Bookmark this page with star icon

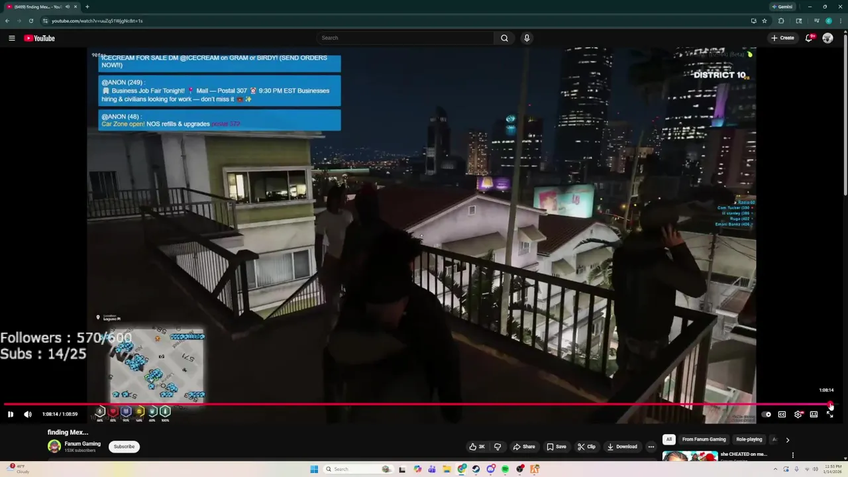765,21
